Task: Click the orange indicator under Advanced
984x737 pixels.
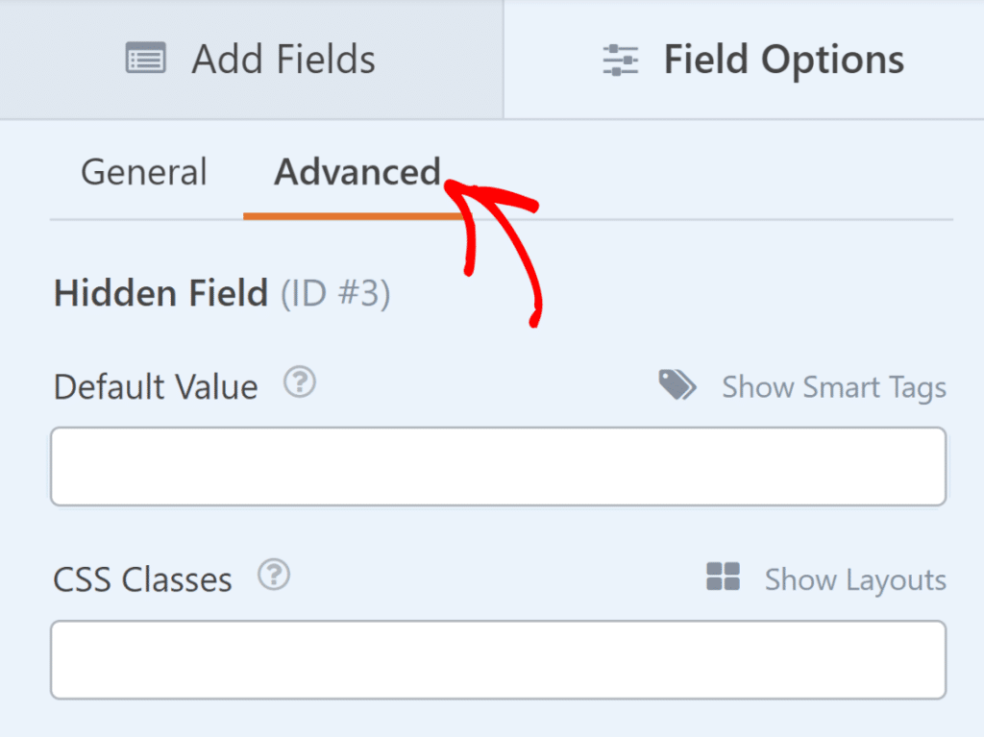Action: (352, 216)
